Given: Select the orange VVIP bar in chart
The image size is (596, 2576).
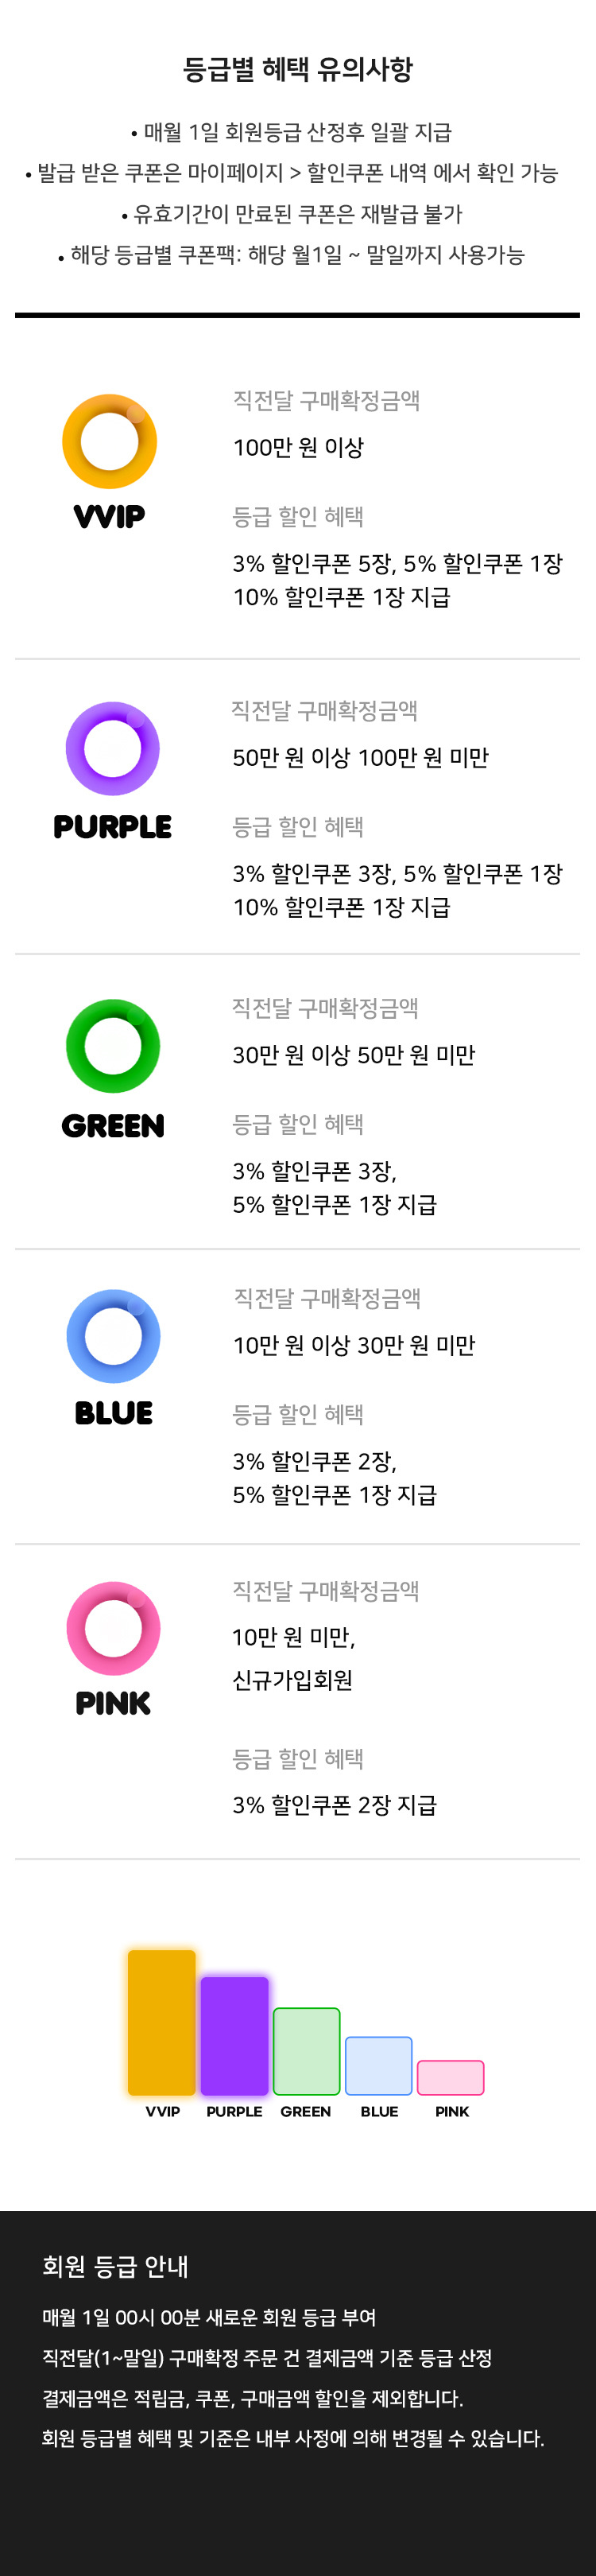Looking at the screenshot, I should 162,2022.
